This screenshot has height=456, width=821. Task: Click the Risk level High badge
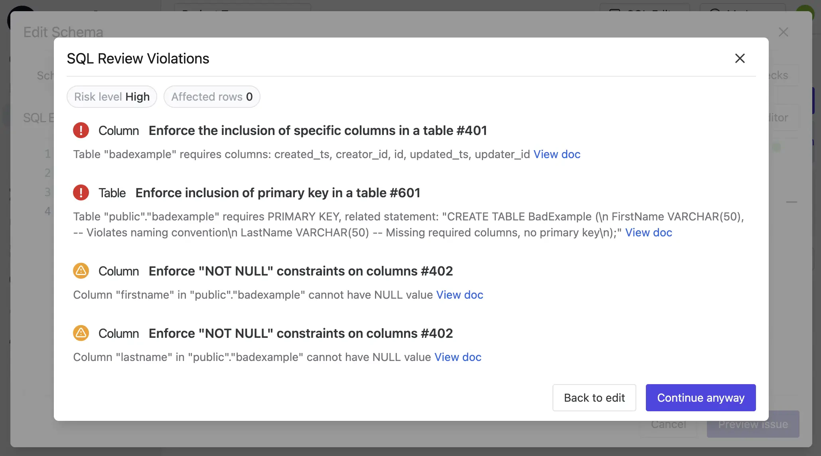[112, 97]
